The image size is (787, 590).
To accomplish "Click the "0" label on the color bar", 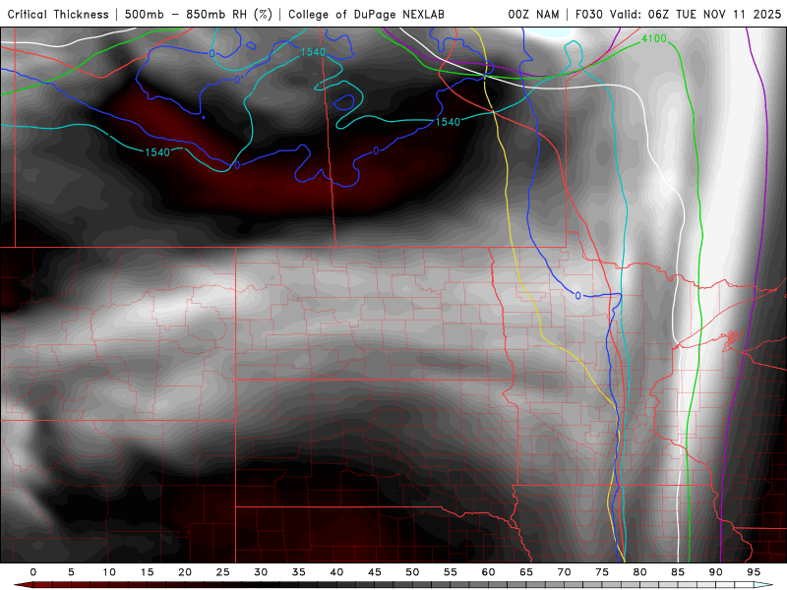I will click(x=33, y=572).
